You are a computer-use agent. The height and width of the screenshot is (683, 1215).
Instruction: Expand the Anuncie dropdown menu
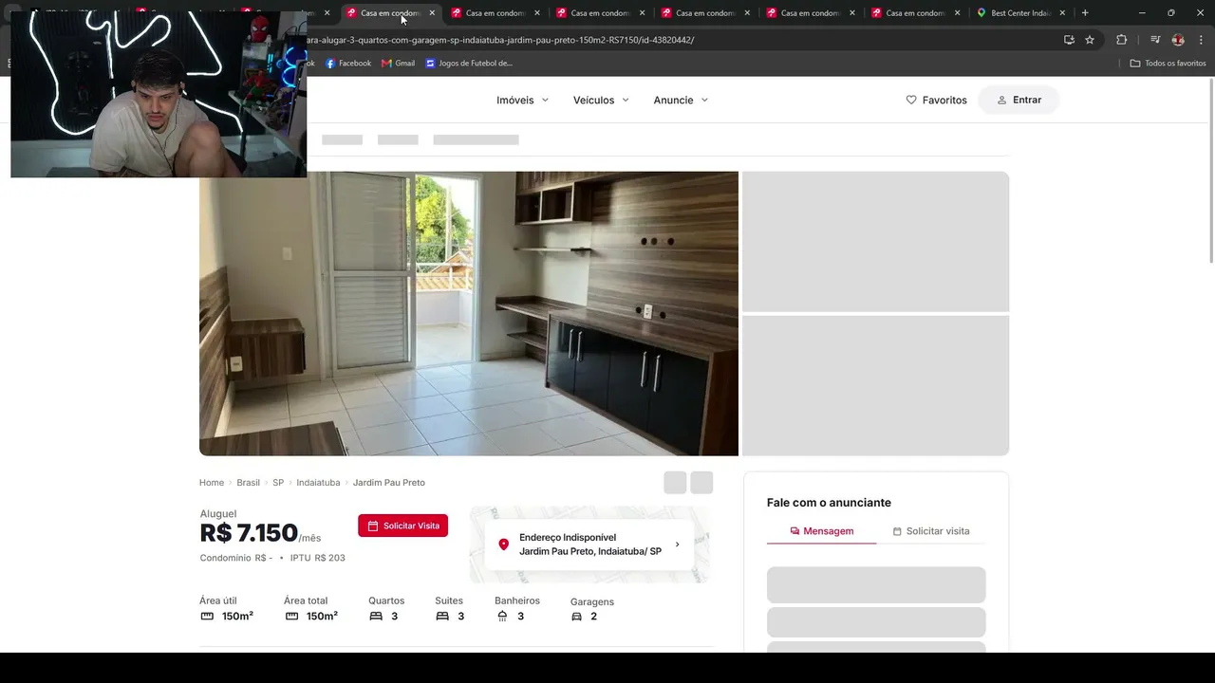point(682,100)
